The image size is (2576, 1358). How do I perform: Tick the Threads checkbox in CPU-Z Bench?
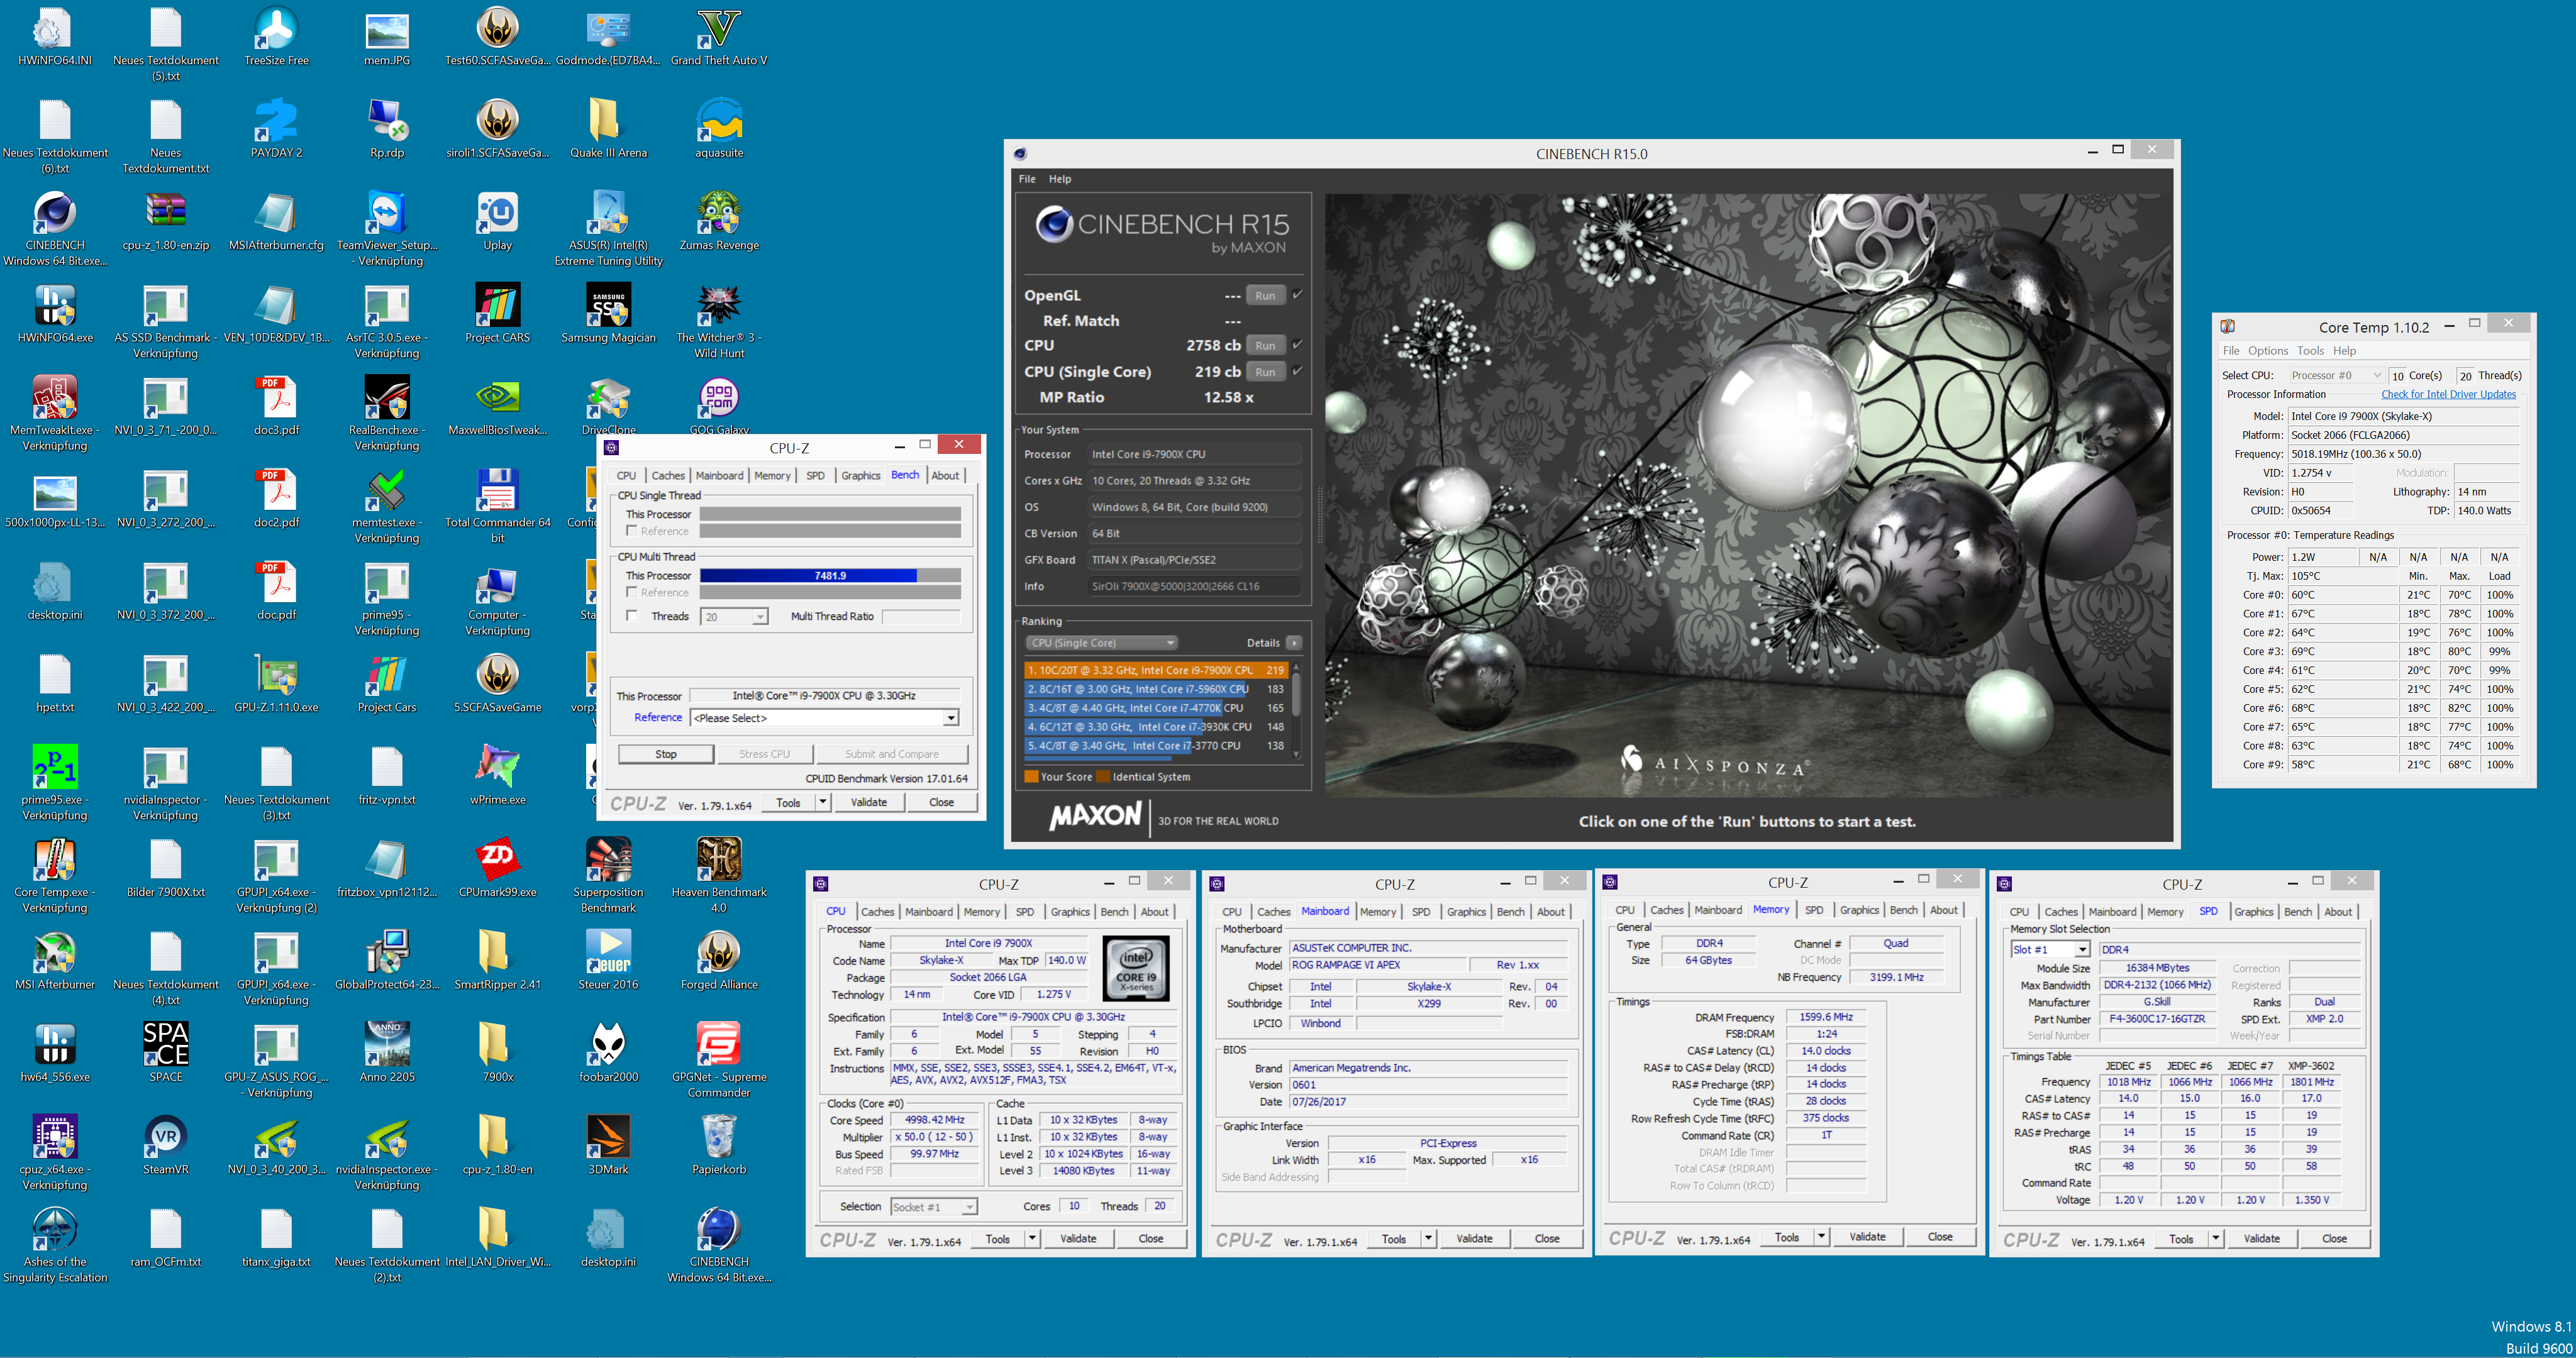coord(631,616)
